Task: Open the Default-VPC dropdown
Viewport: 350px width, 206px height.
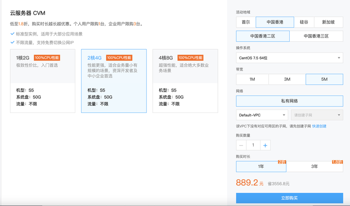Action: (x=262, y=115)
